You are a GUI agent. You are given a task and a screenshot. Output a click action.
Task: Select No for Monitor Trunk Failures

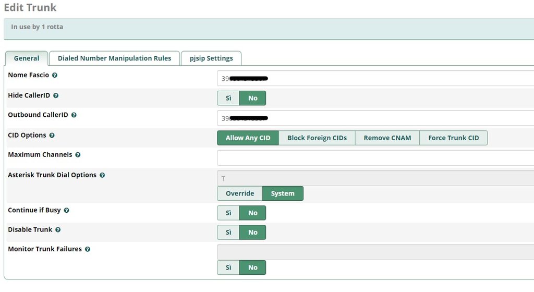click(x=253, y=267)
